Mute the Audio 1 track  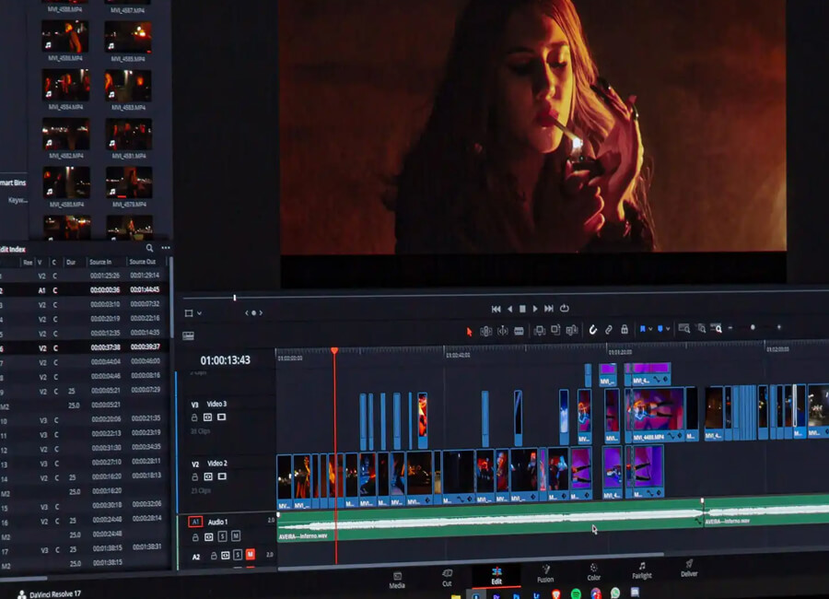click(236, 535)
